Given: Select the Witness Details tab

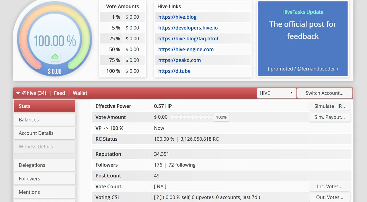Looking at the screenshot, I should click(44, 146).
